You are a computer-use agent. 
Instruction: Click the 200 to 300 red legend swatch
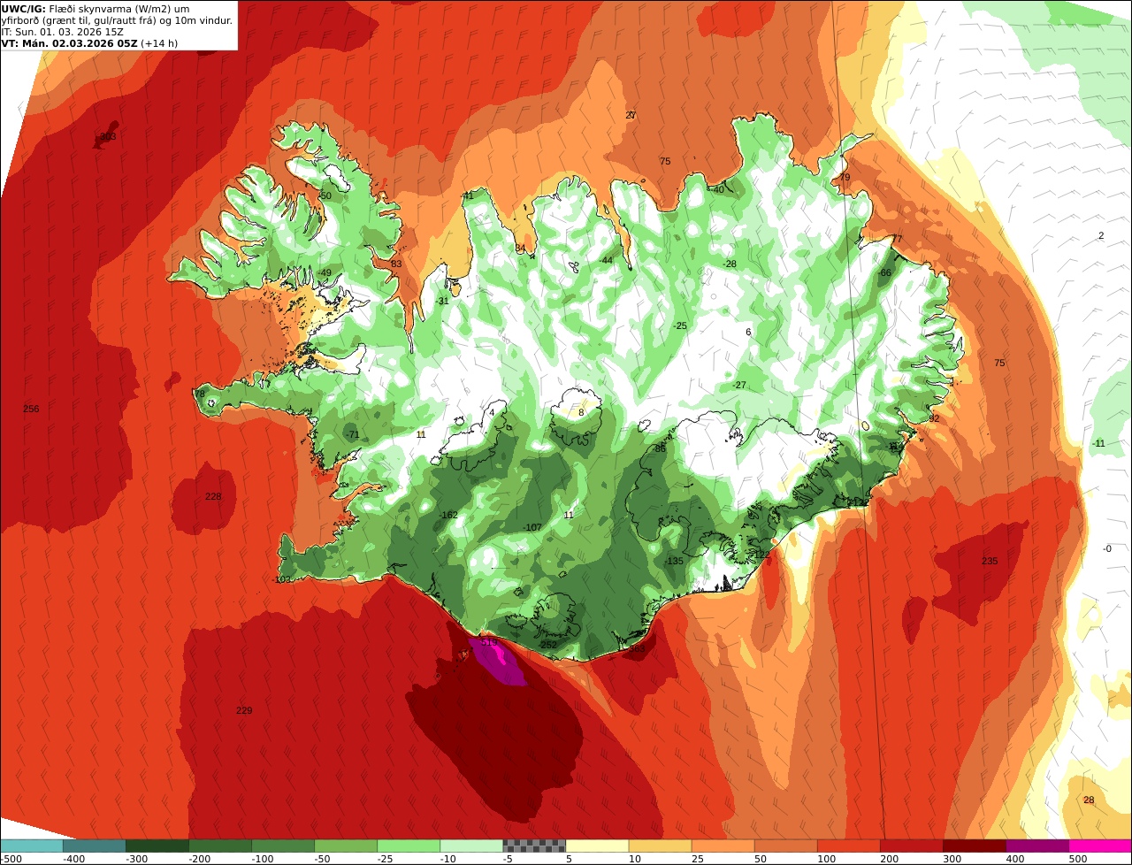coord(911,846)
